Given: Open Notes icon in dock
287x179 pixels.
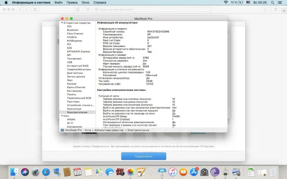Looking at the screenshot, I should [x=88, y=172].
